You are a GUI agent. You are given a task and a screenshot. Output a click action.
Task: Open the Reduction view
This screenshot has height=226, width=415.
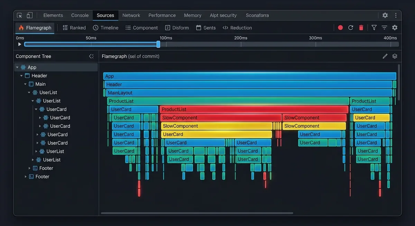click(x=237, y=28)
